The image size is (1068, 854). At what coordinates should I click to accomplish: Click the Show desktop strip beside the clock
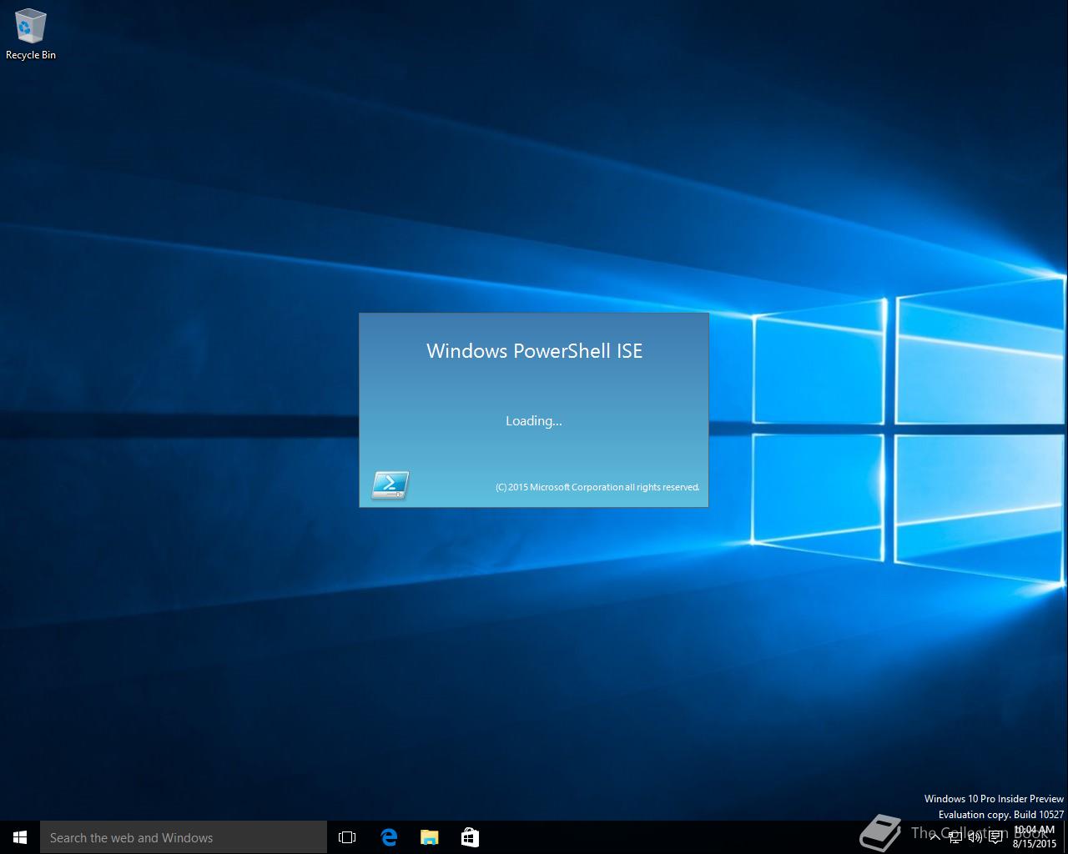click(x=1065, y=837)
